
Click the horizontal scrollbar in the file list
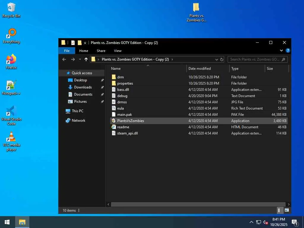pyautogui.click(x=198, y=204)
